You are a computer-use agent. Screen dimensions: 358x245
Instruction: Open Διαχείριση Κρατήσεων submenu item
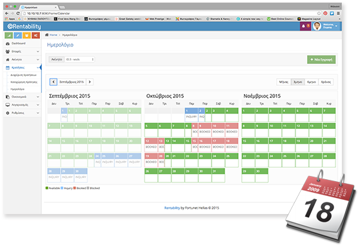click(x=23, y=75)
